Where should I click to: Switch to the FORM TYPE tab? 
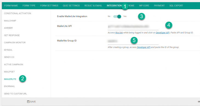click(x=29, y=5)
